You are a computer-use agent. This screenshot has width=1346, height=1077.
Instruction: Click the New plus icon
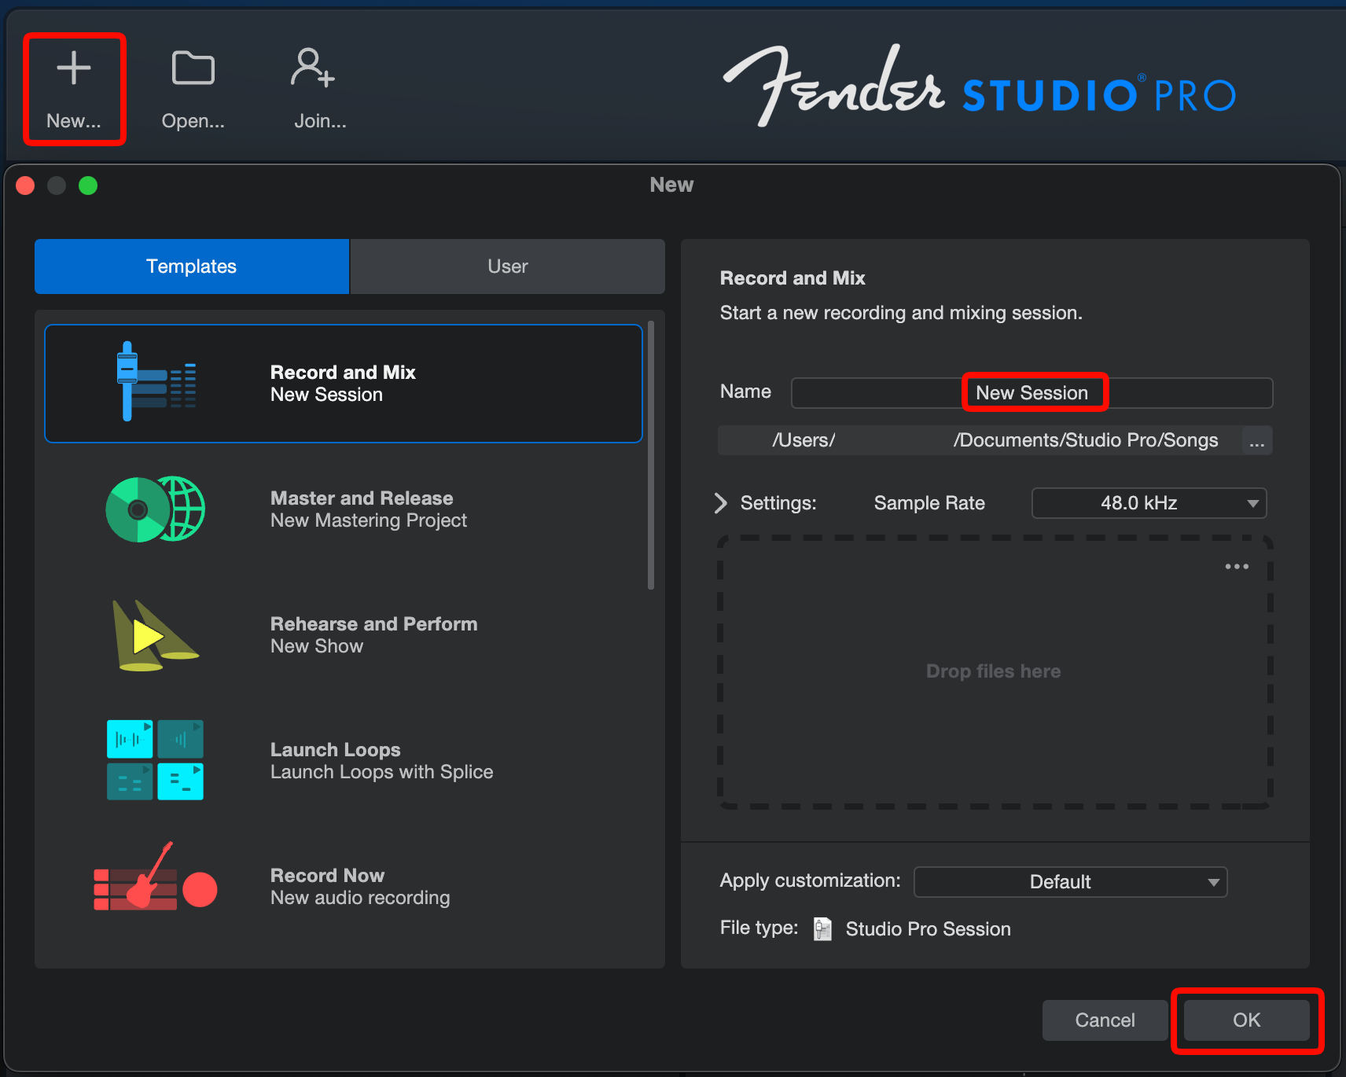click(74, 68)
